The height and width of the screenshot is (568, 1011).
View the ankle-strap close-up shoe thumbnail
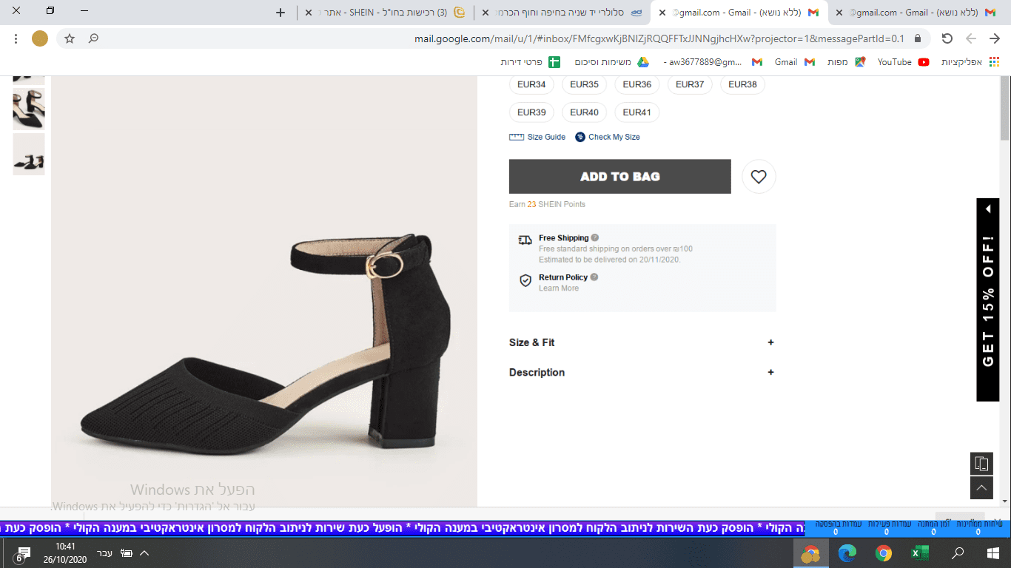[29, 109]
